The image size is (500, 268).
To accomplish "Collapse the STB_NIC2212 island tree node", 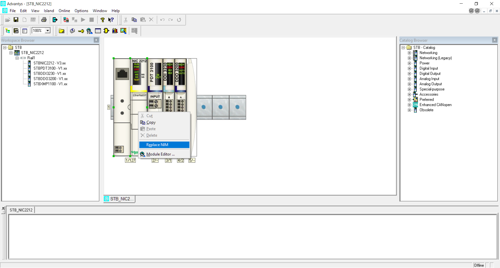I will tap(11, 53).
